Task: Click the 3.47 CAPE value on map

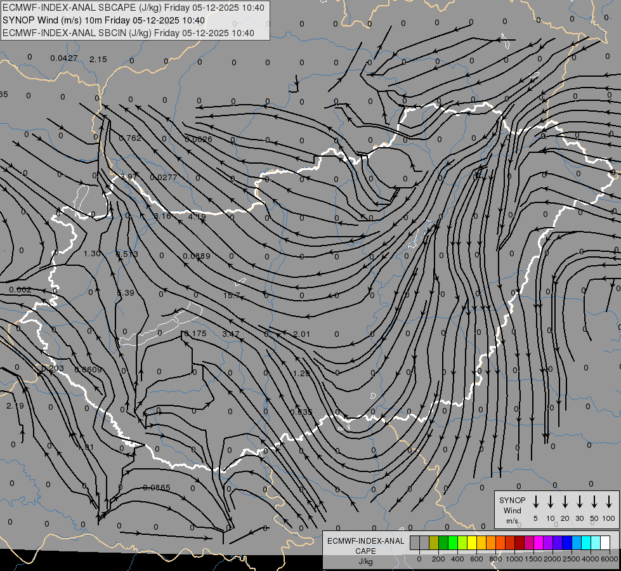Action: pyautogui.click(x=230, y=334)
